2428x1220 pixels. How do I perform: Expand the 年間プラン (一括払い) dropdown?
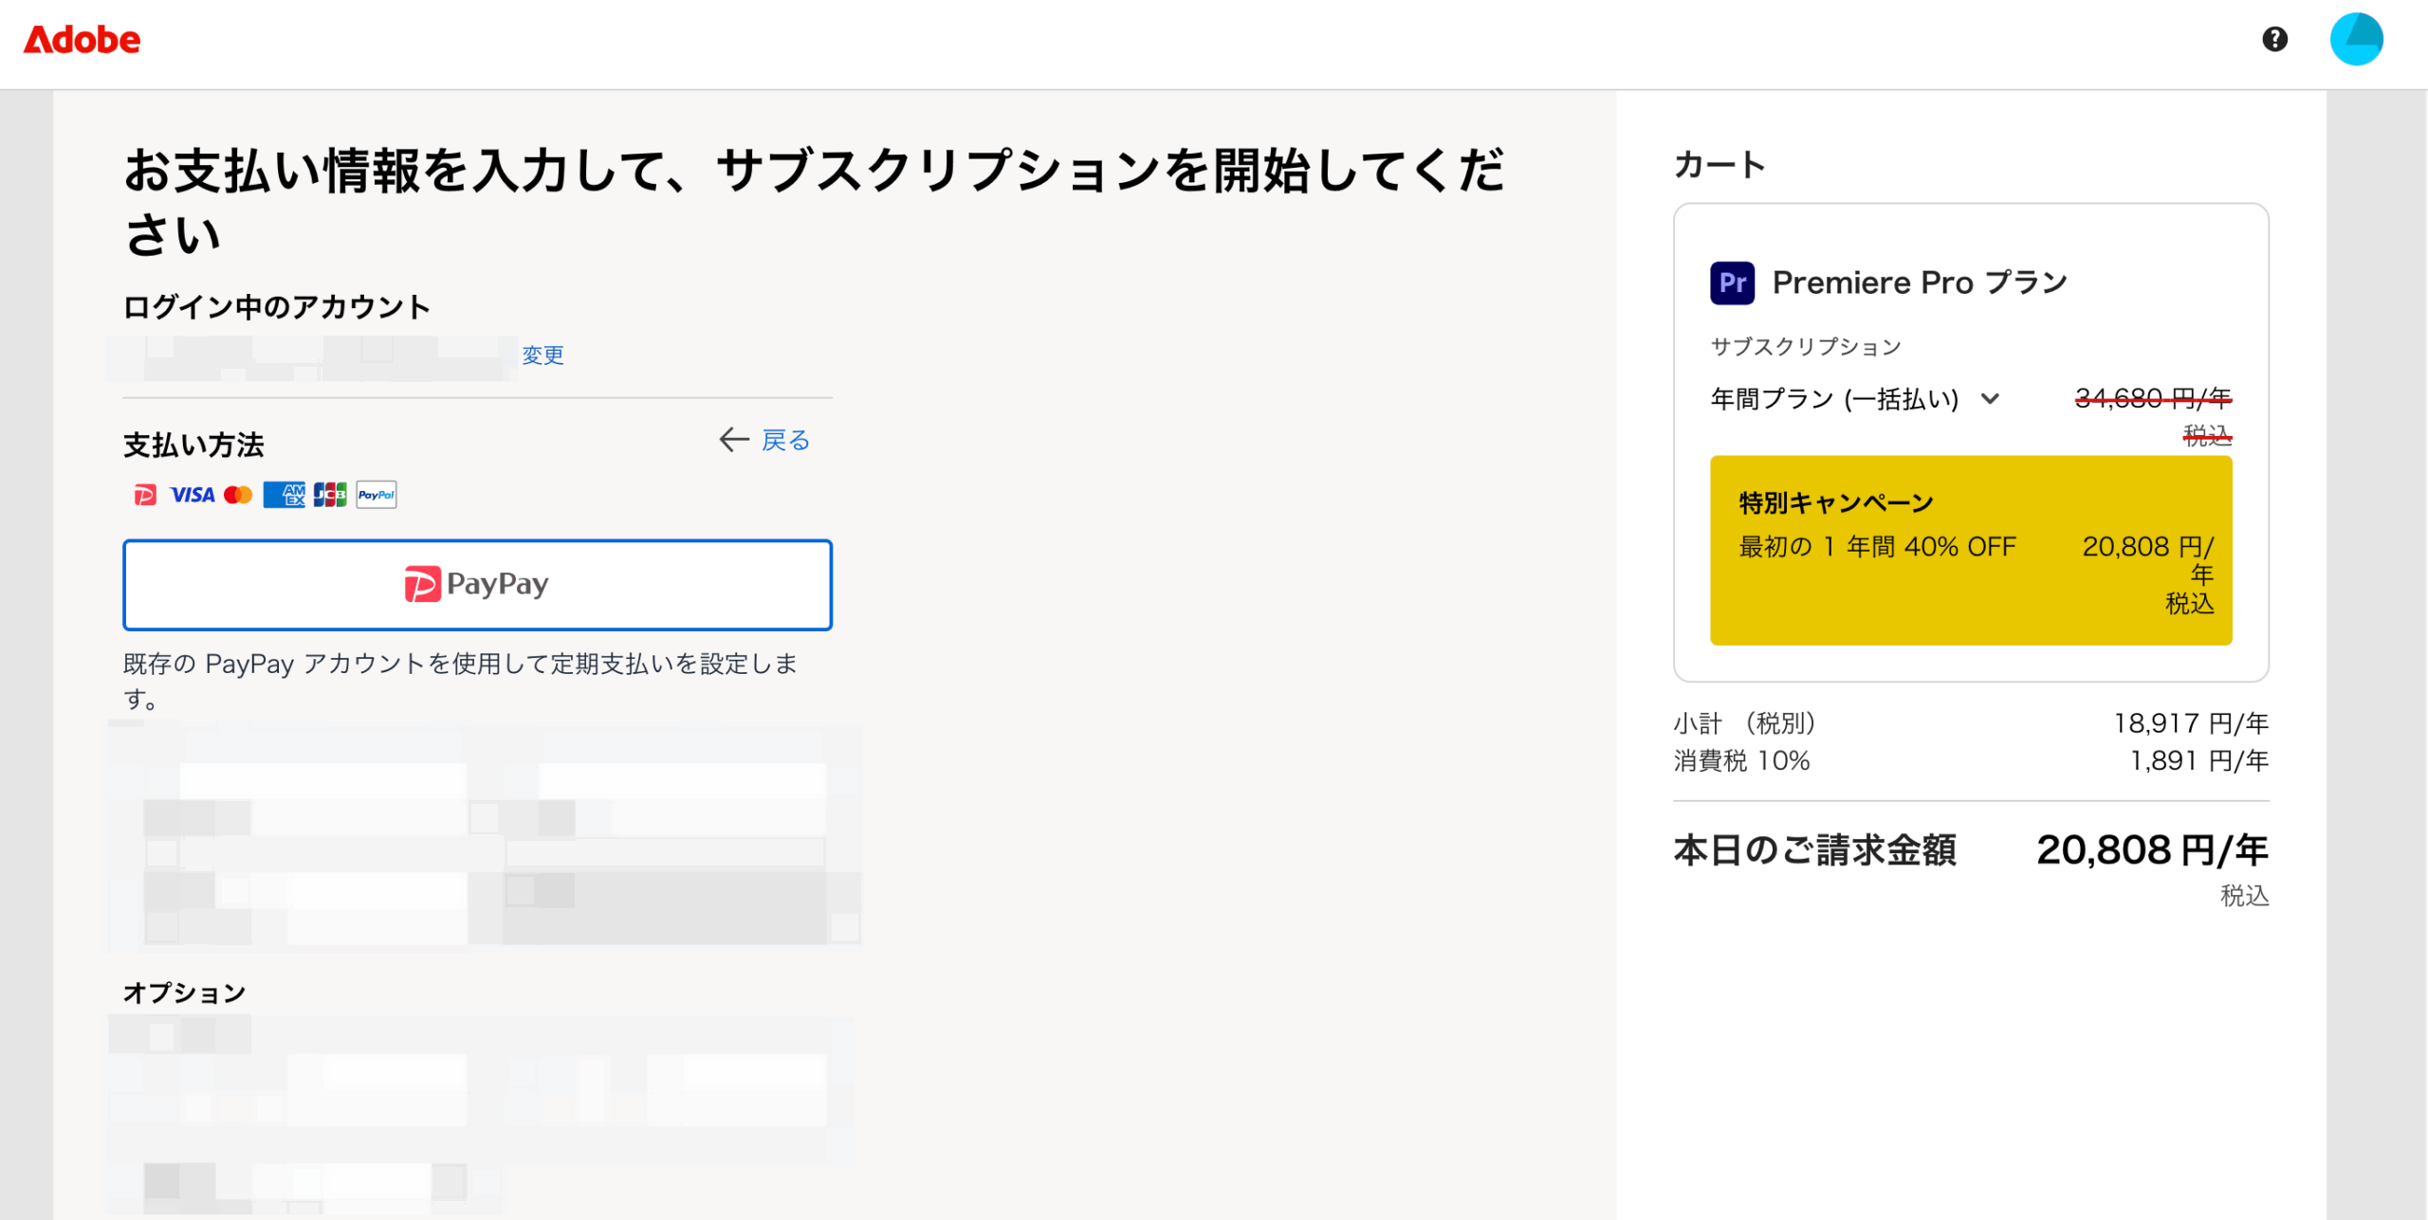click(1854, 399)
